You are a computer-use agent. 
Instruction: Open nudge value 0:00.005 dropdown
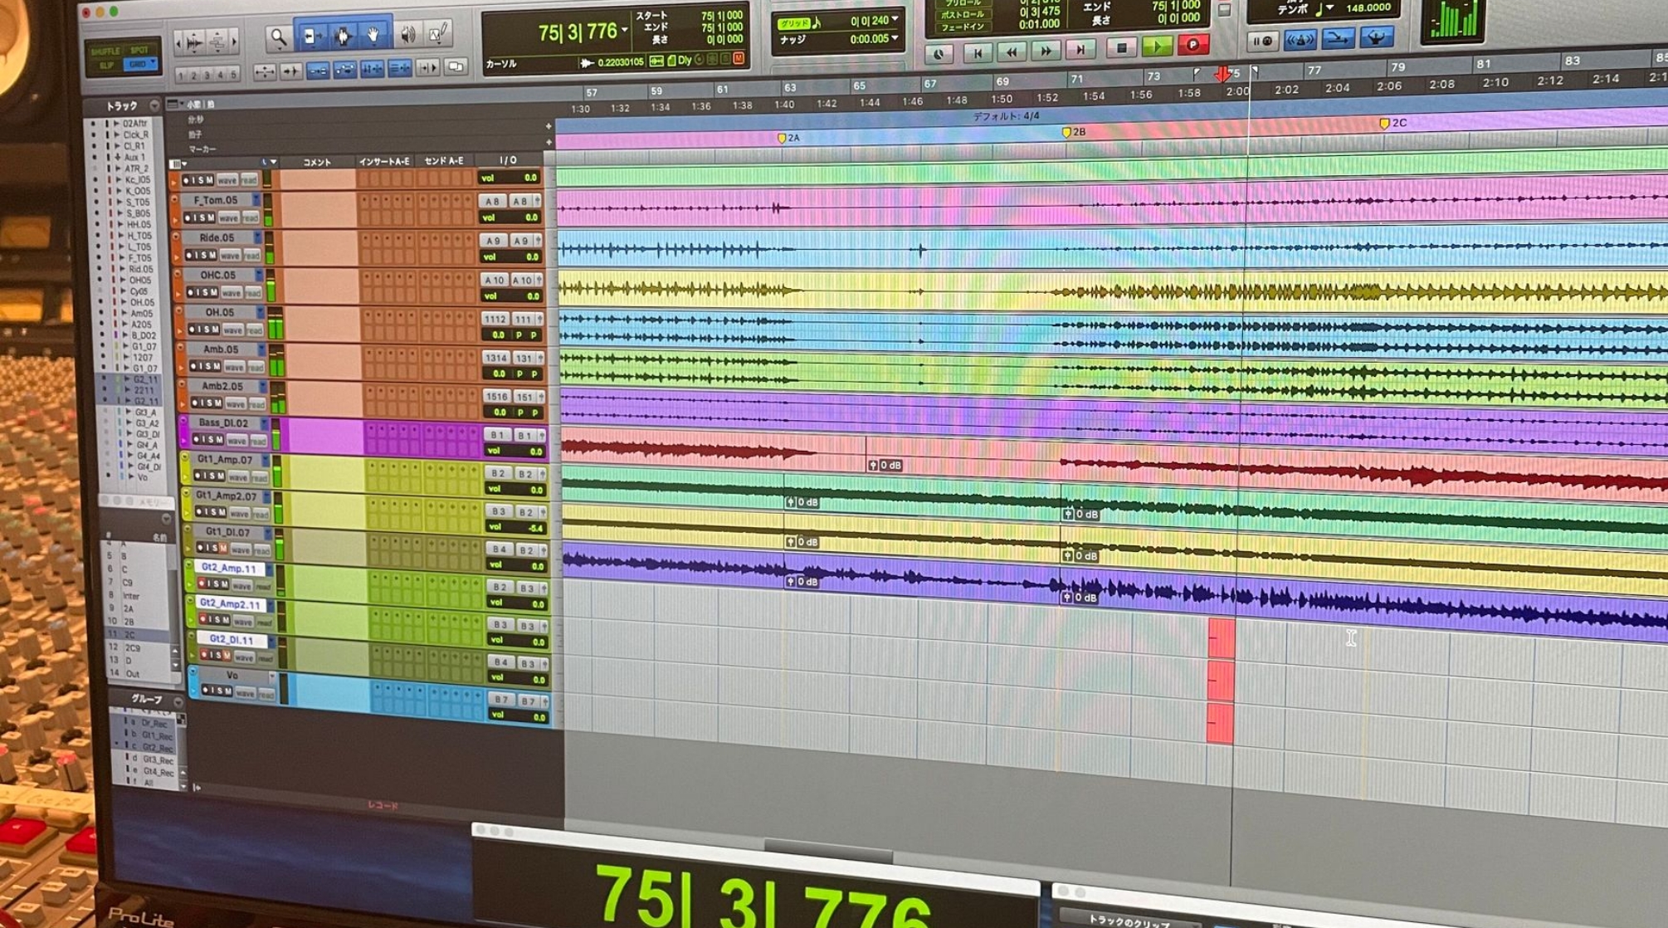point(895,37)
